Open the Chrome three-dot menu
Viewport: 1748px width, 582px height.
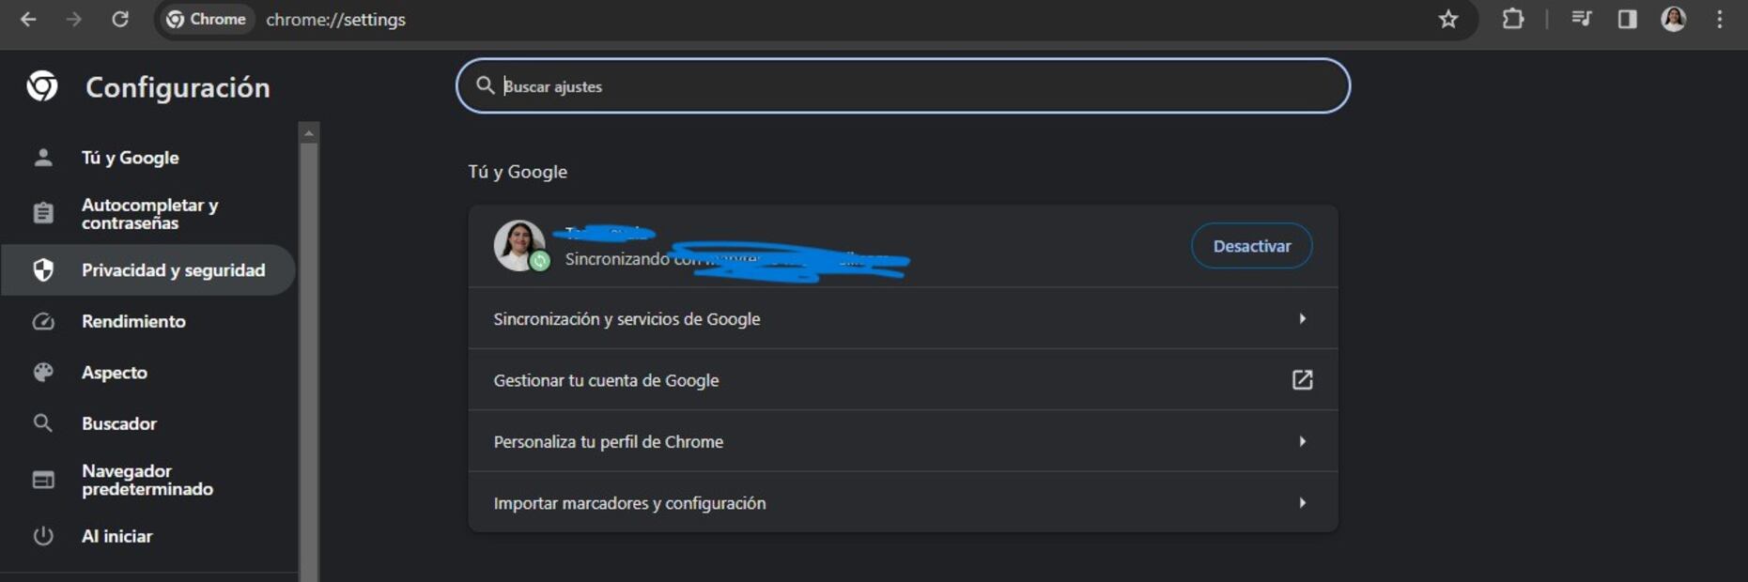coord(1720,20)
